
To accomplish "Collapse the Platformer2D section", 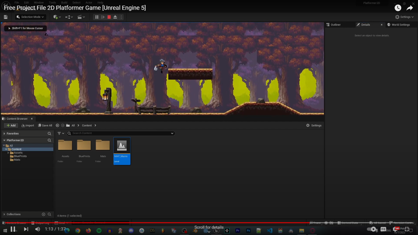I will [4, 140].
